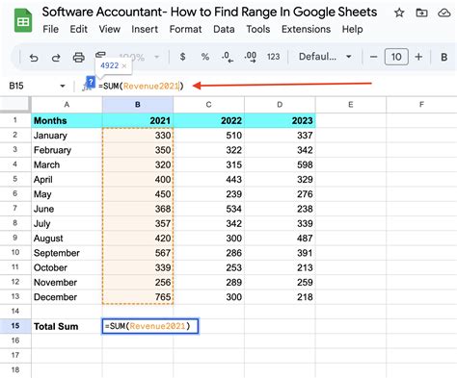The height and width of the screenshot is (378, 457).
Task: Click the font size field showing 10
Action: click(x=396, y=57)
